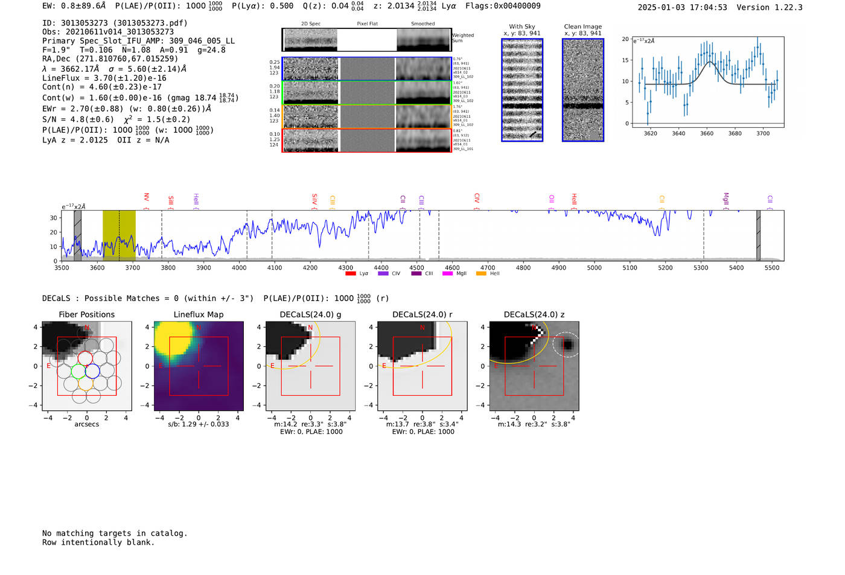845x575 pixels.
Task: Click the 's/b: 1.29 +/- 0.033' caption
Action: pos(199,424)
